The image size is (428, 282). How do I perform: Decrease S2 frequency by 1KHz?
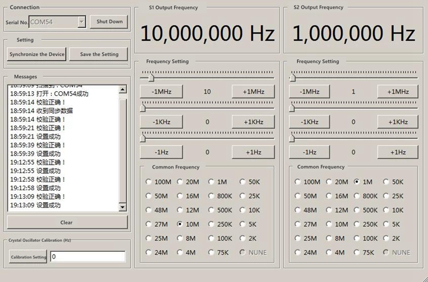pos(309,122)
